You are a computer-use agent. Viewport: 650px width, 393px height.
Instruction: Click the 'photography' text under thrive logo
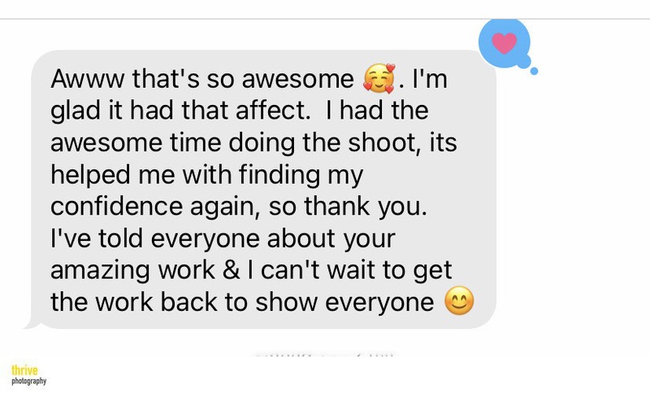tap(28, 381)
